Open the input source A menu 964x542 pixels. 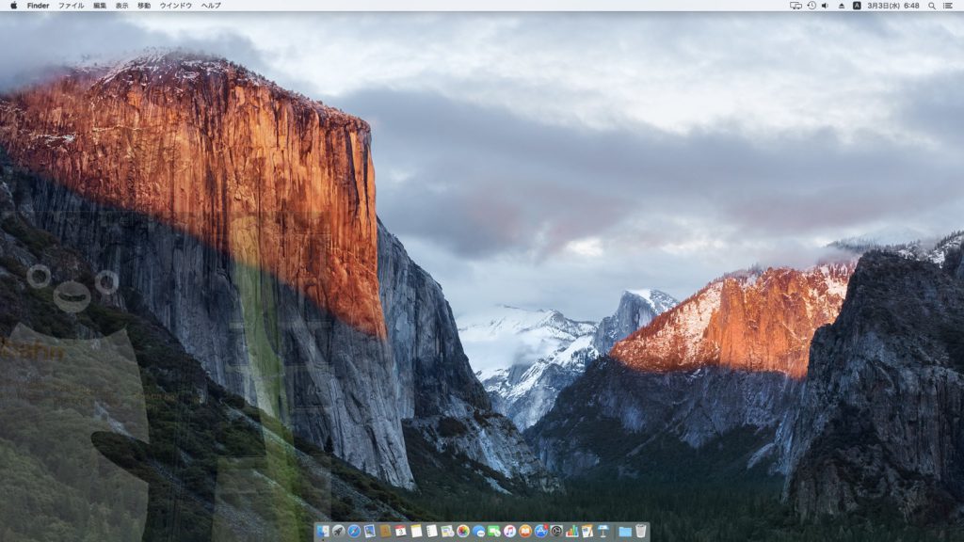857,6
